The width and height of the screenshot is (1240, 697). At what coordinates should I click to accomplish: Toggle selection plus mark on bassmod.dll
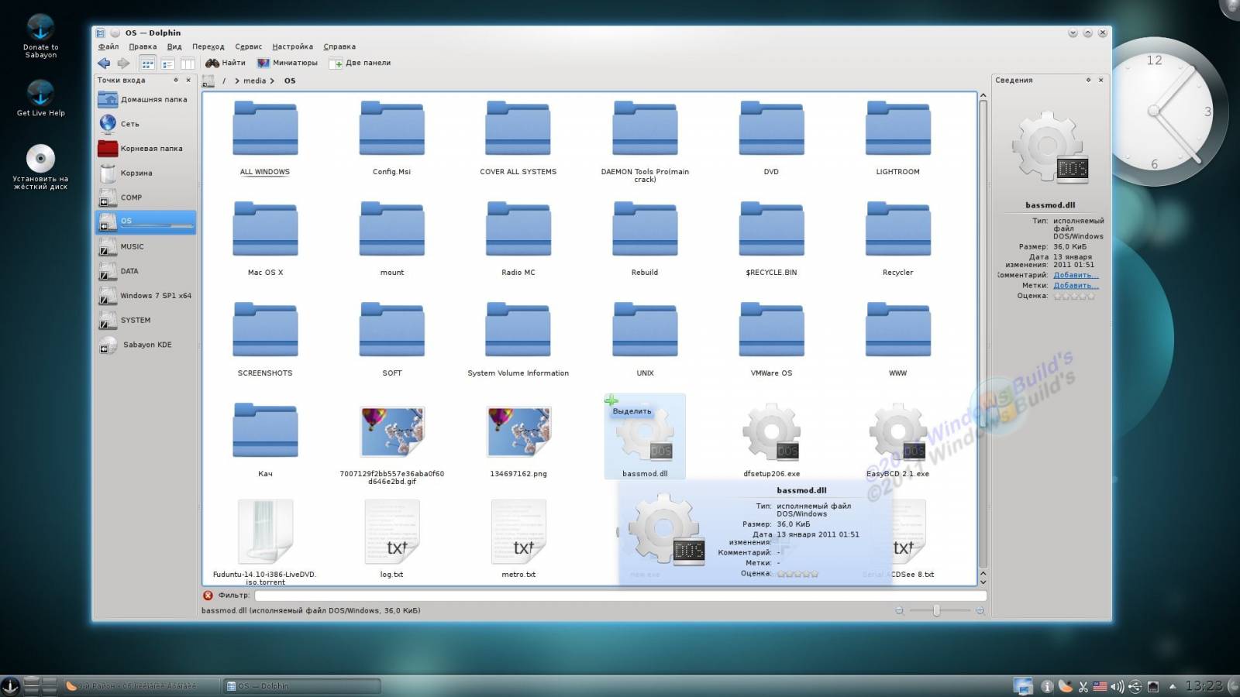click(611, 400)
